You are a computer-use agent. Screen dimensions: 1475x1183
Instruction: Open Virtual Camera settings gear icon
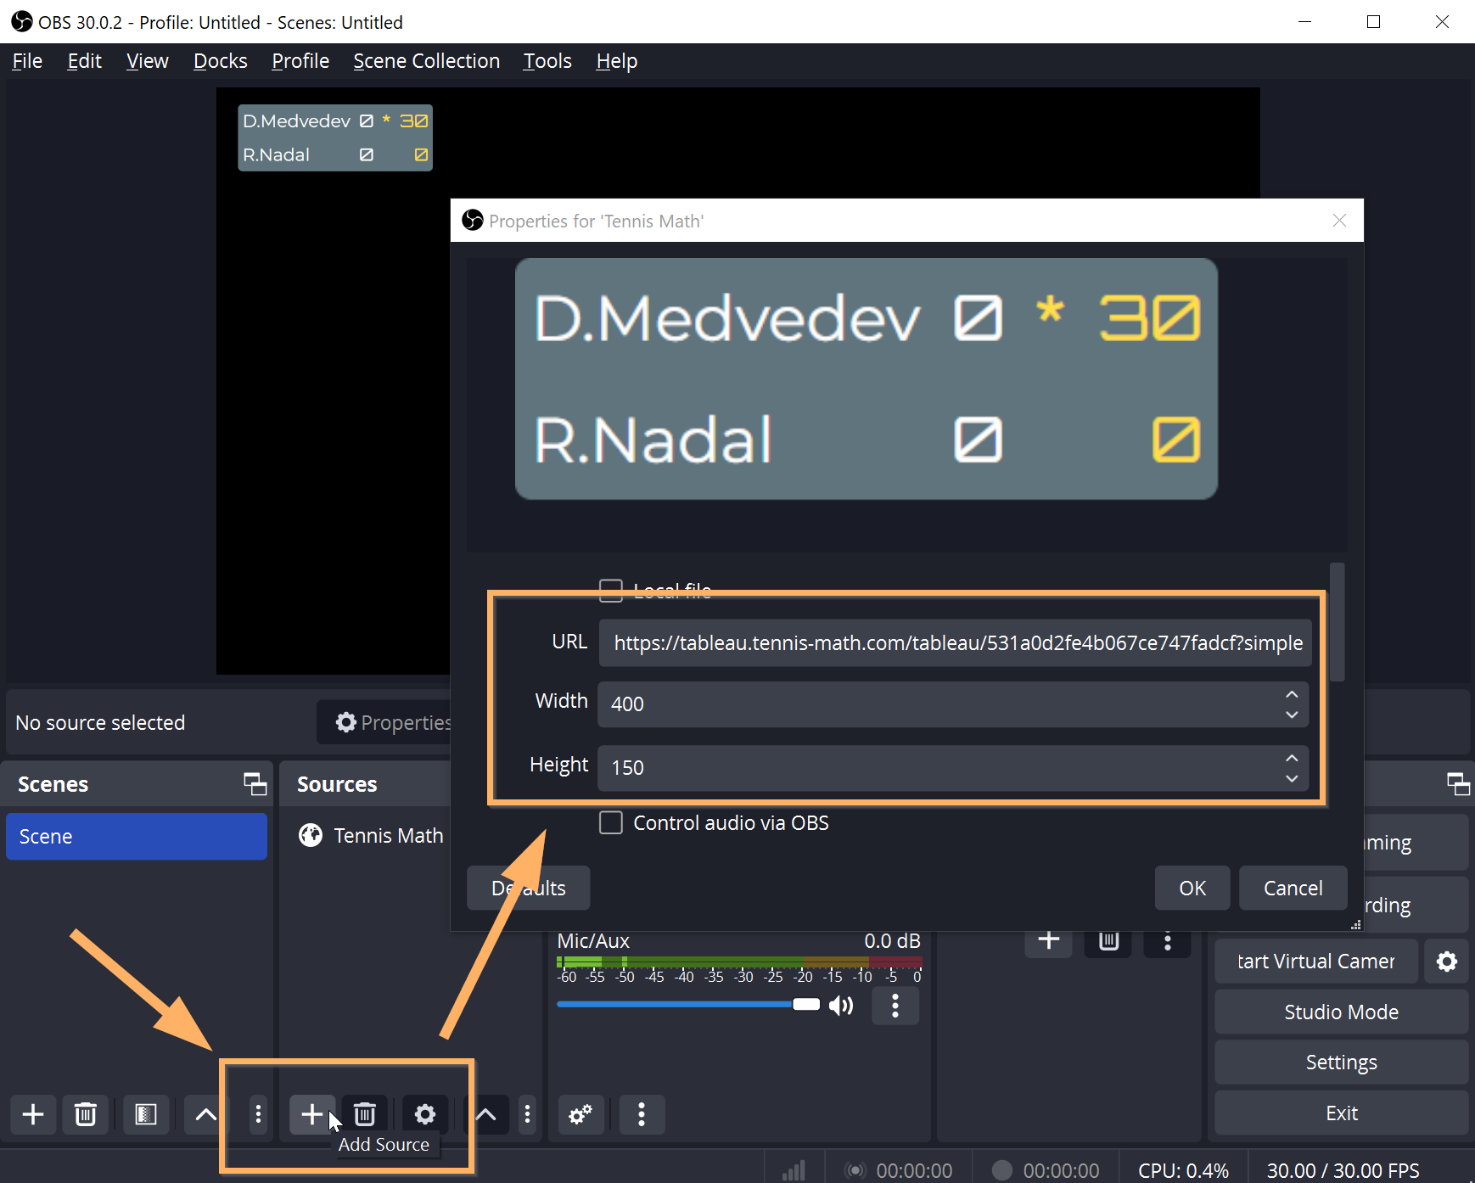click(1446, 961)
